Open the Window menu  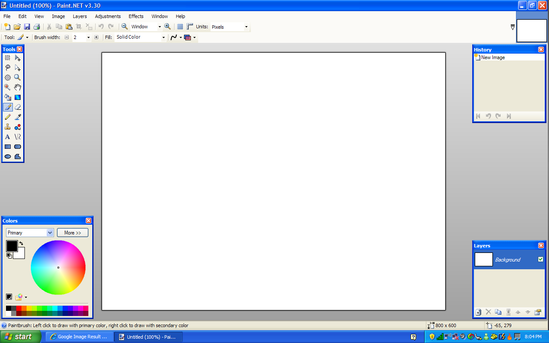160,16
